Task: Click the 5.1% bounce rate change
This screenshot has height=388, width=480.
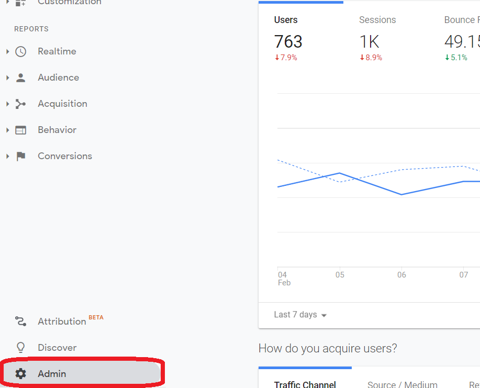Action: [456, 58]
